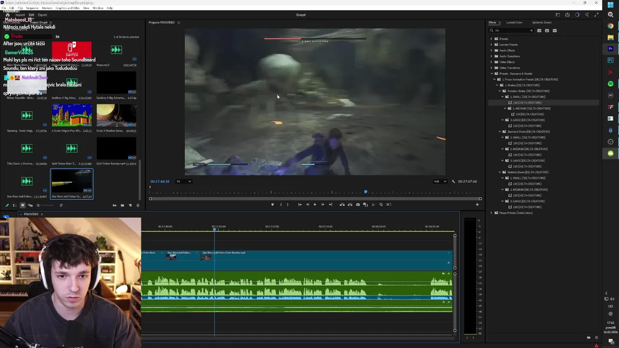This screenshot has width=619, height=348.
Task: Play the Program monitor video
Action: click(x=315, y=204)
